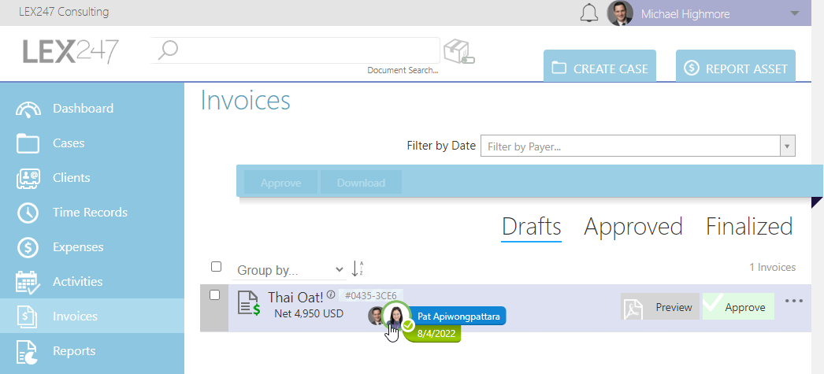This screenshot has height=374, width=824.
Task: Check the Thai Oat! invoice checkbox
Action: [x=214, y=295]
